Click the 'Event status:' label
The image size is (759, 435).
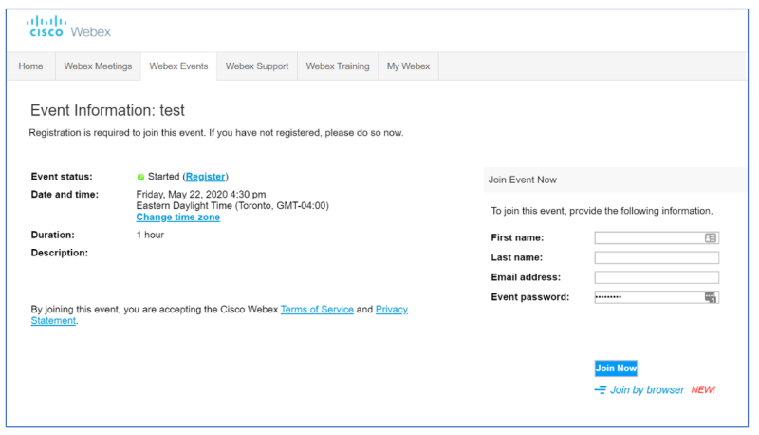pos(62,177)
